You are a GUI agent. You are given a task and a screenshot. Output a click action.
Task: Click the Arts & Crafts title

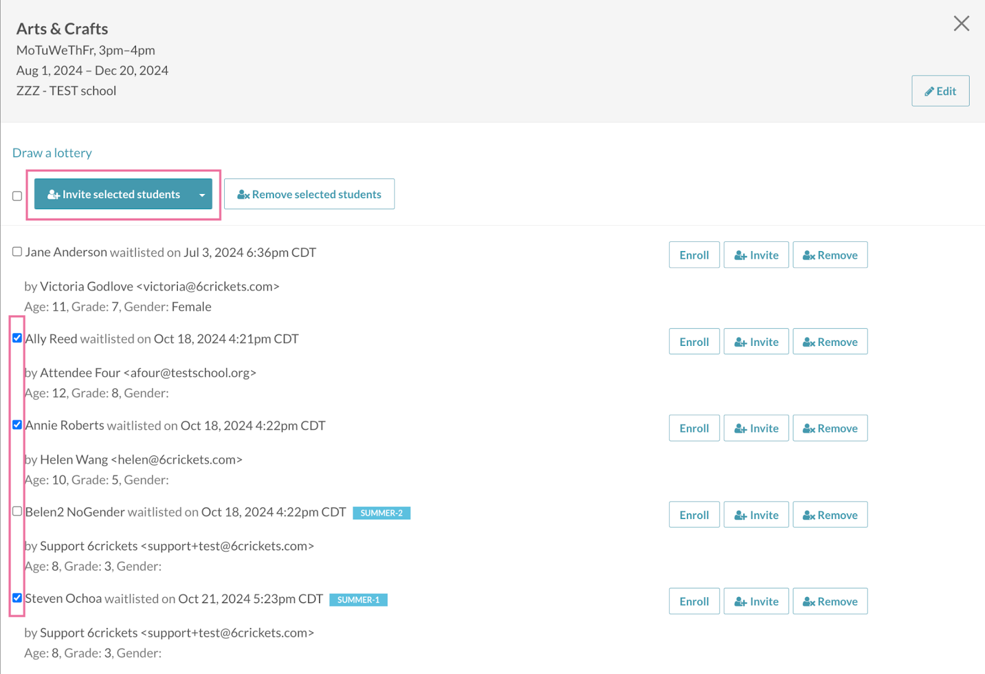click(62, 29)
